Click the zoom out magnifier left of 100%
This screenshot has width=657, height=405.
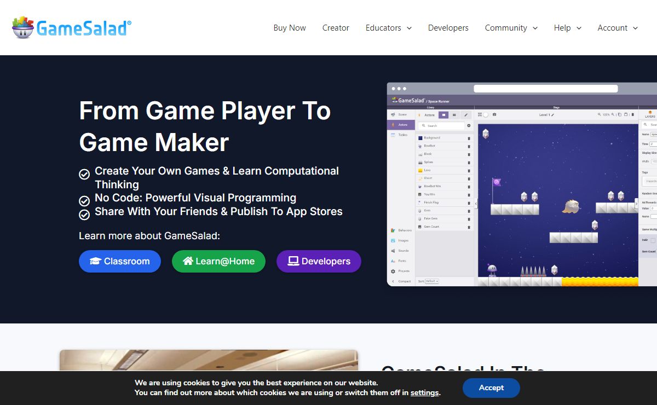pyautogui.click(x=600, y=115)
